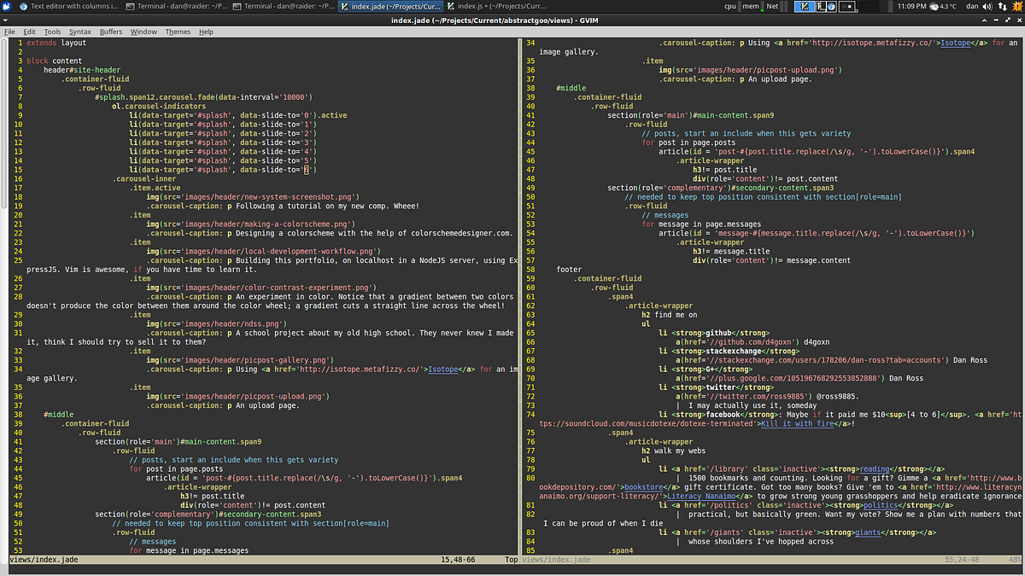Expand the Buffers menu
Screen dimensions: 1025x576
click(x=110, y=32)
